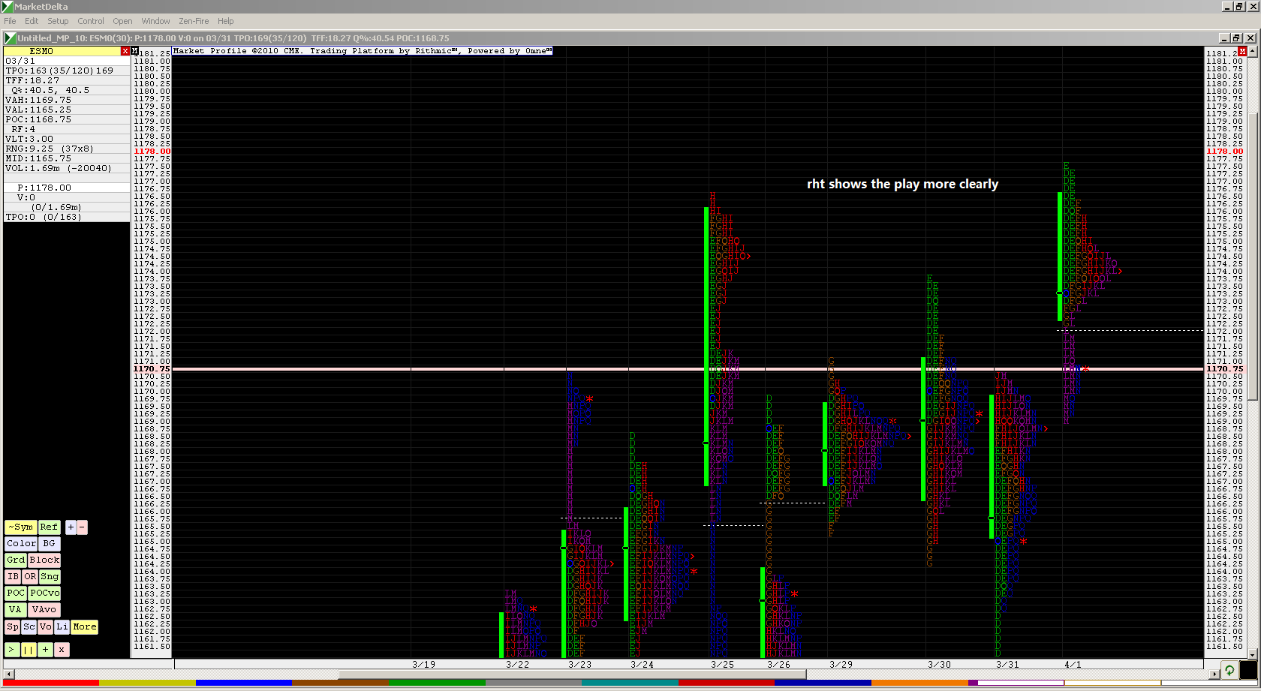Click the pink x button in bottom row
The width and height of the screenshot is (1261, 691).
[62, 650]
